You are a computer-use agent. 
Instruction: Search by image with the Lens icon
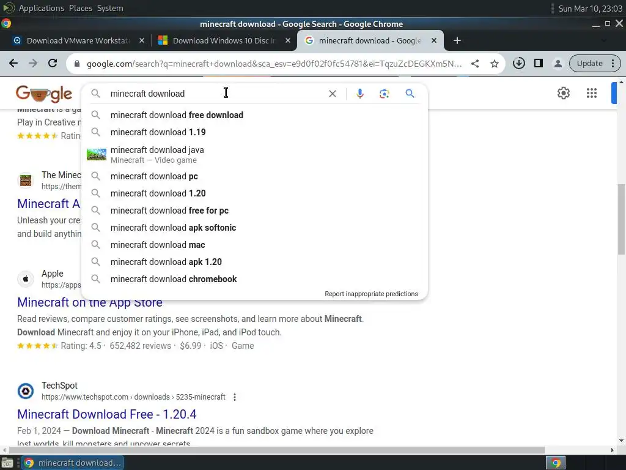pyautogui.click(x=384, y=94)
